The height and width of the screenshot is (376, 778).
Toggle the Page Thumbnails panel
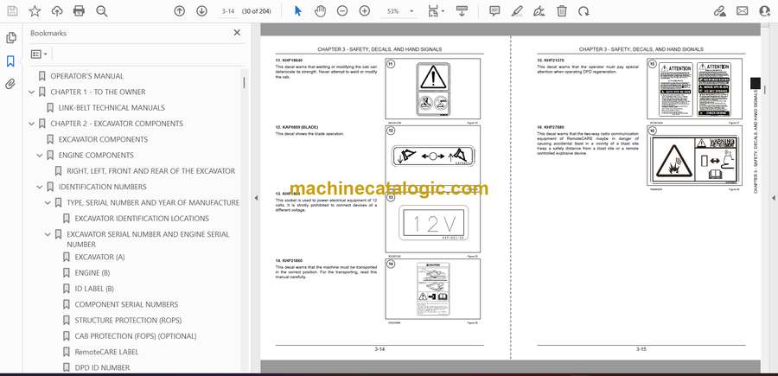pos(10,38)
